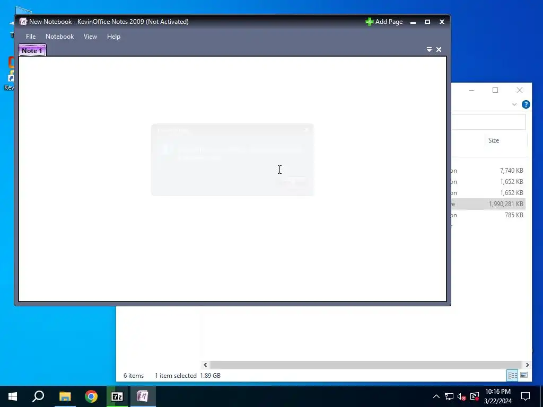
Task: Switch to Large icons view in File Explorer
Action: (x=524, y=375)
